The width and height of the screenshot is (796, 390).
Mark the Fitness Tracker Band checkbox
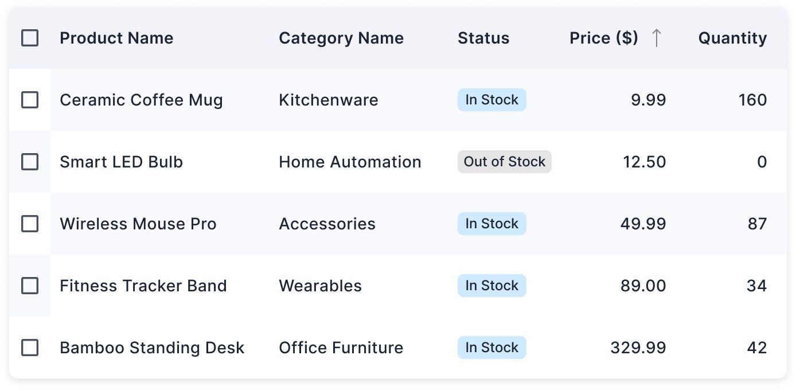[x=30, y=286]
